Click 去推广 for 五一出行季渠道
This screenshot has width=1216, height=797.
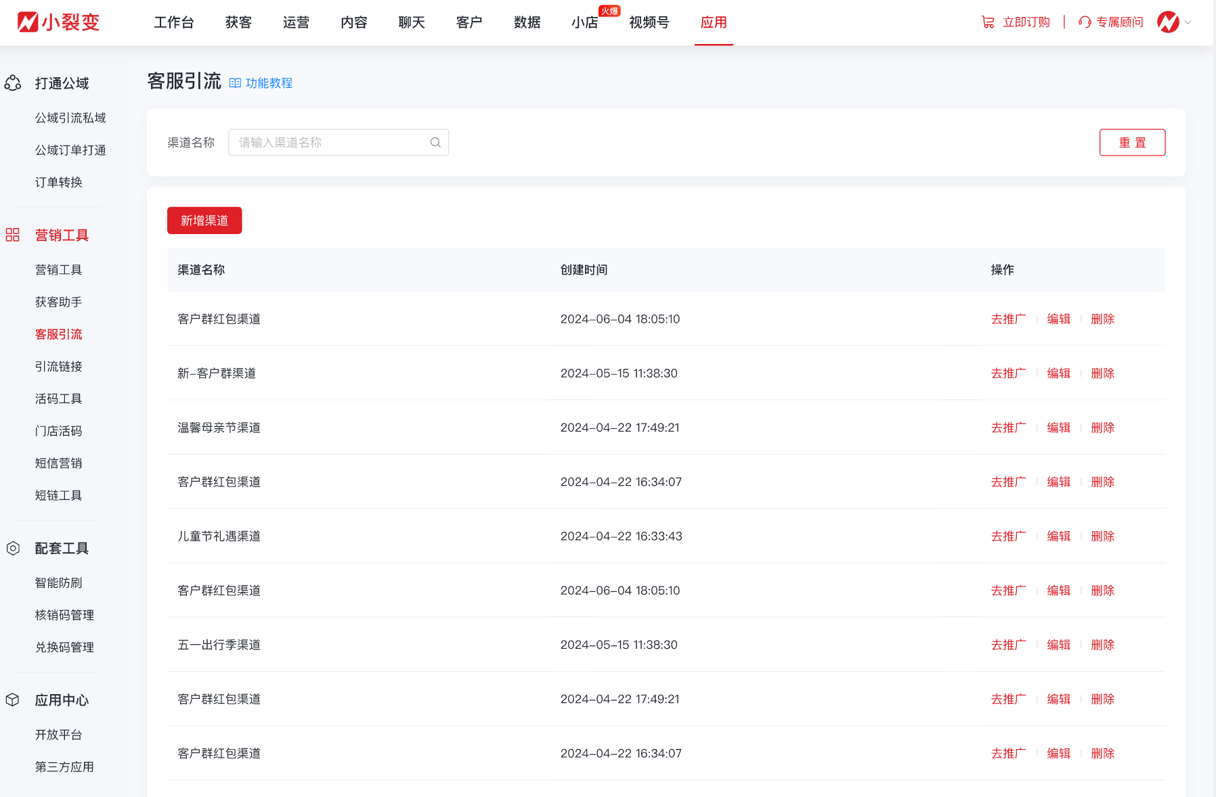coord(1009,645)
